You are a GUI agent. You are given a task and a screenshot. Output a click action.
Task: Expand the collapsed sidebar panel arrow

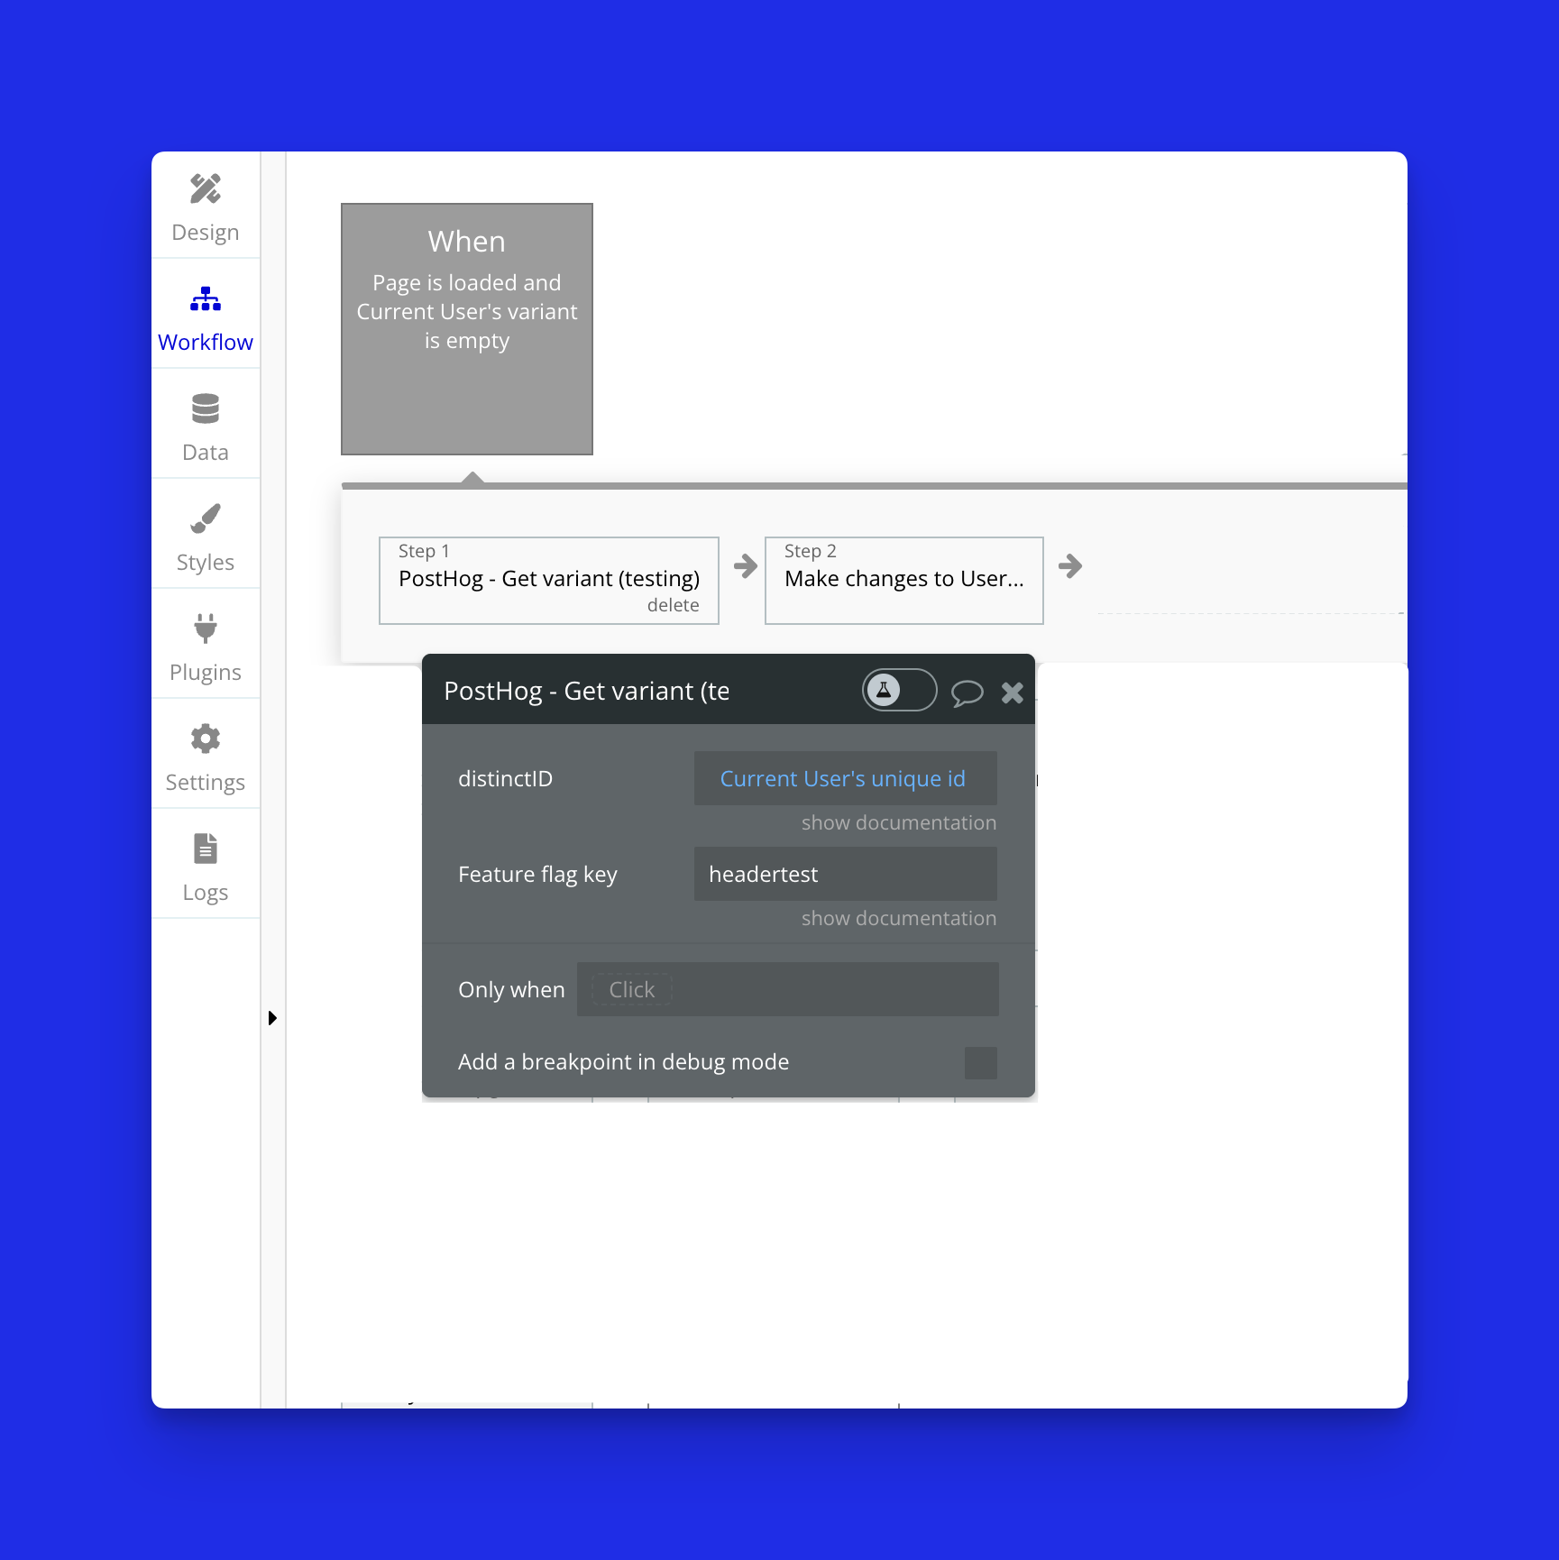pos(273,1018)
